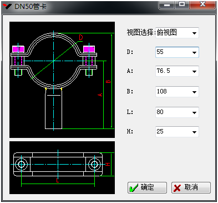Screen dimensions: 218x203
Task: Click the red X icon on 取消 button
Action: click(x=177, y=188)
